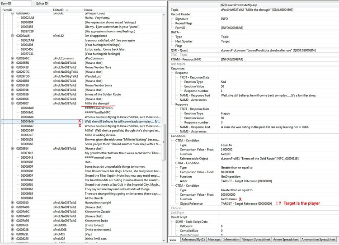Click the Signature value INFO

click(x=224, y=19)
